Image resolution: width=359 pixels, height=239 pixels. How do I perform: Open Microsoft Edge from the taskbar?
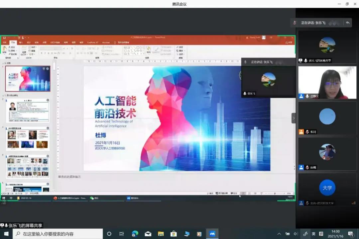point(135,234)
